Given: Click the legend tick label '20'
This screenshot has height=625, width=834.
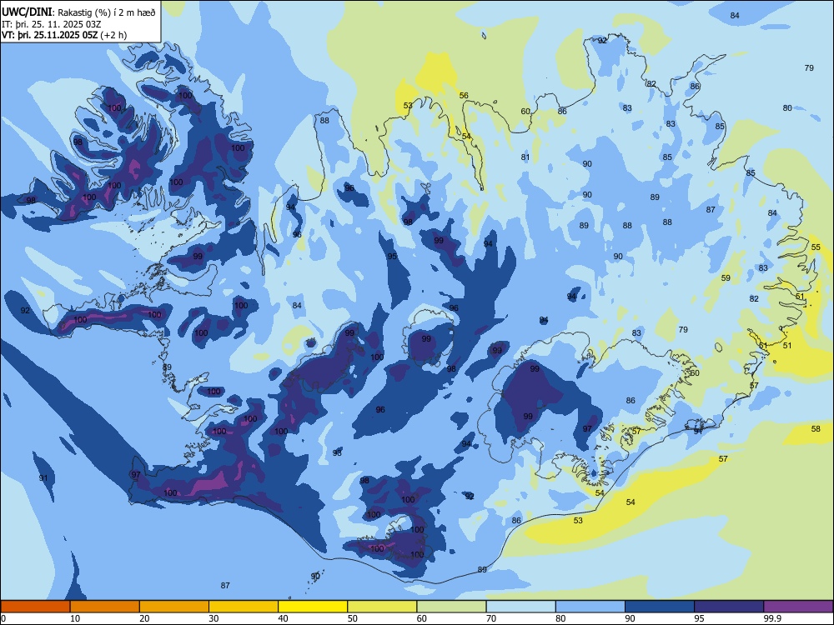Looking at the screenshot, I should 144,618.
